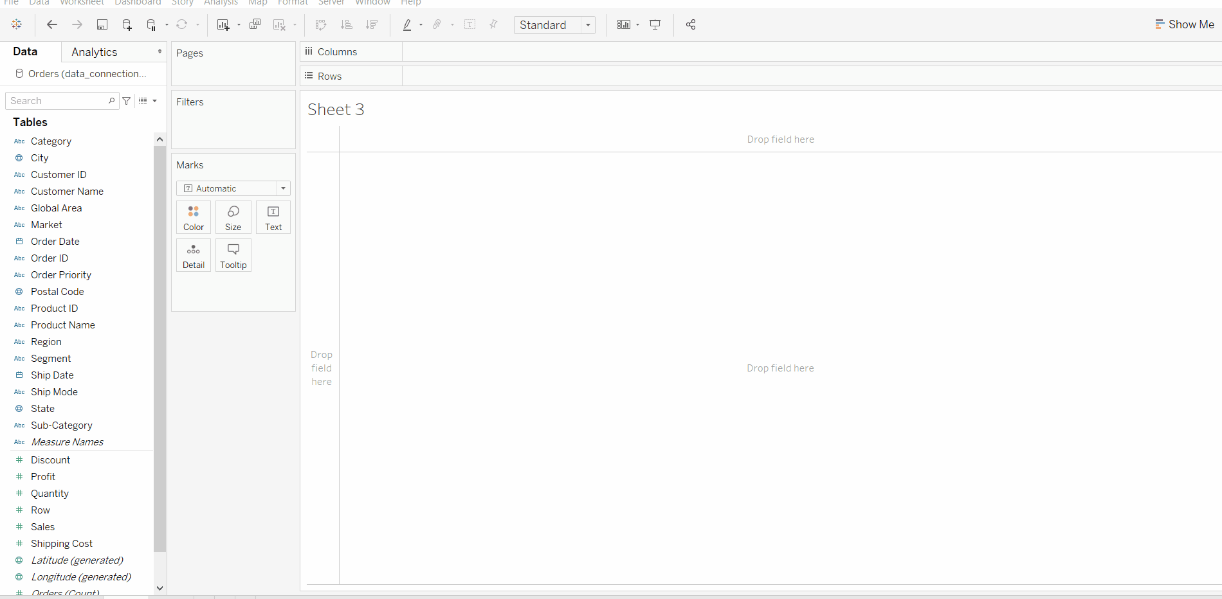Toggle the Highlight pen tool
This screenshot has width=1222, height=599.
coord(406,24)
